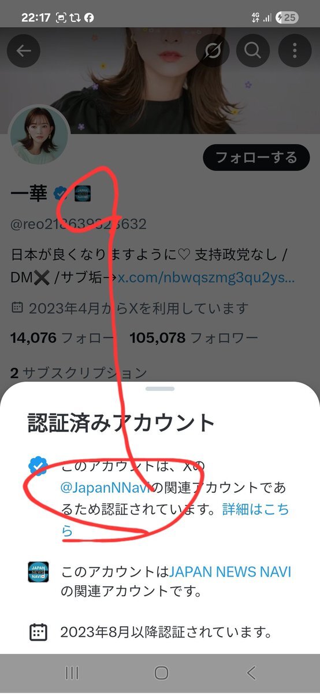Open the 2 サブスクリプション list
Viewport: 320px width, 694px height.
point(79,373)
